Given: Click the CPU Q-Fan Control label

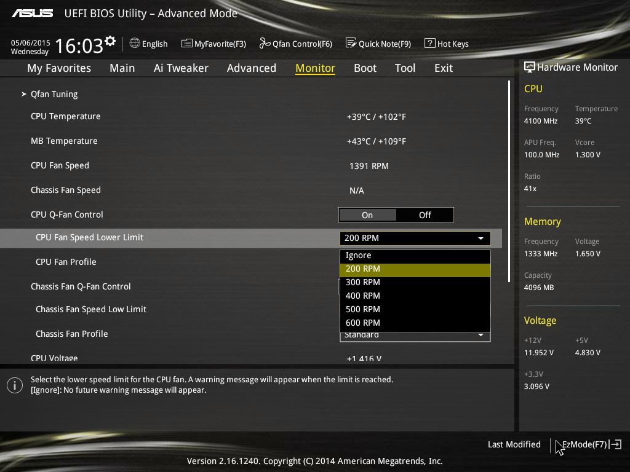Looking at the screenshot, I should click(x=66, y=214).
